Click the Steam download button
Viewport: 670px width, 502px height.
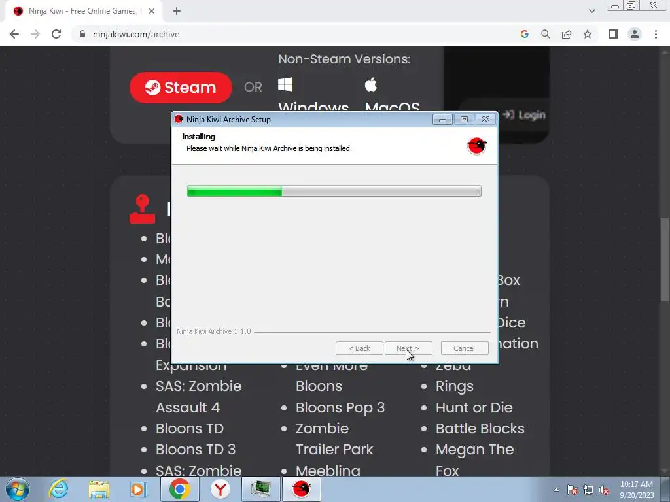[181, 88]
